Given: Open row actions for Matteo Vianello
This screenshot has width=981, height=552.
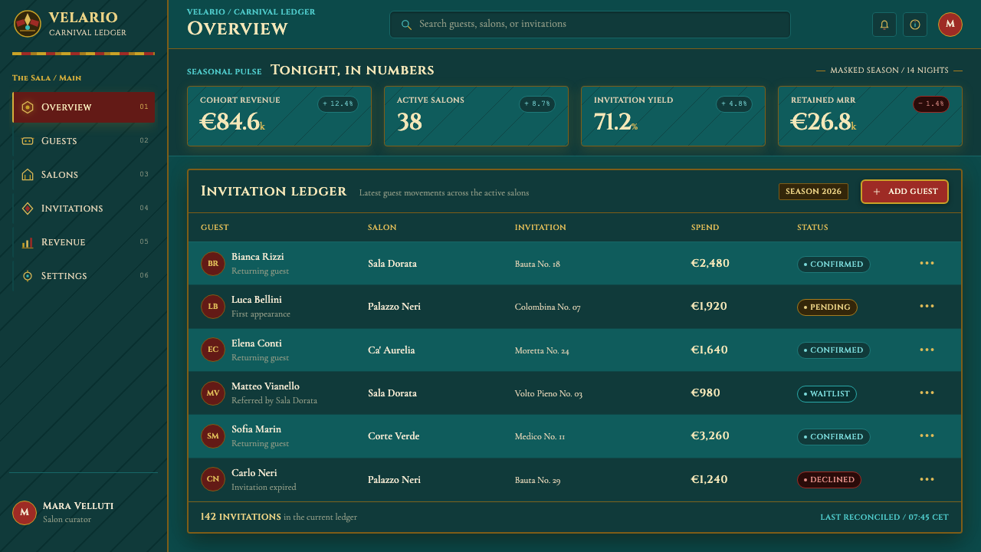Looking at the screenshot, I should (927, 393).
